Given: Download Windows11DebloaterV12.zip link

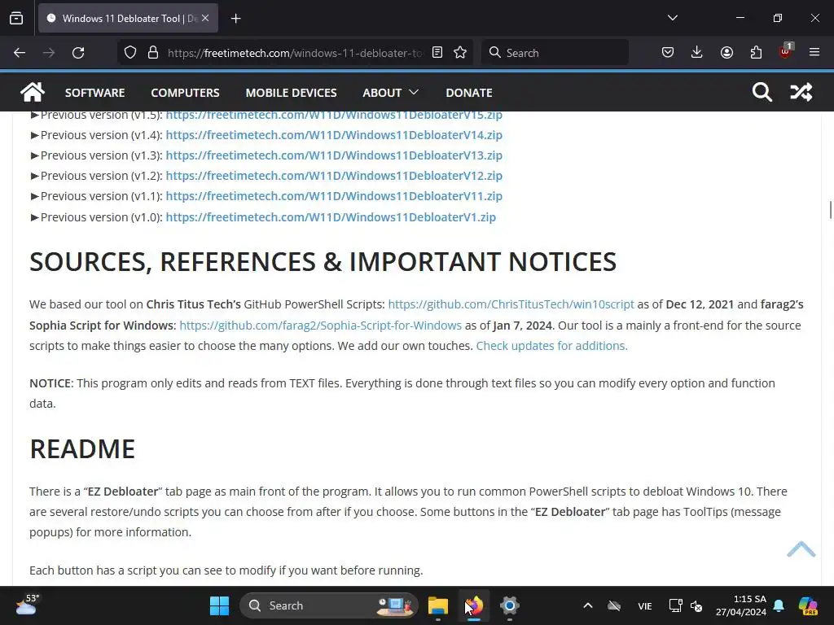Looking at the screenshot, I should [x=334, y=176].
